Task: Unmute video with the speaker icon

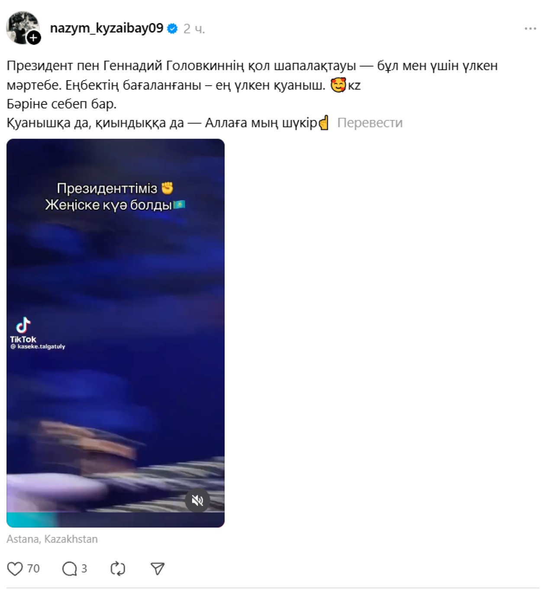Action: point(197,501)
